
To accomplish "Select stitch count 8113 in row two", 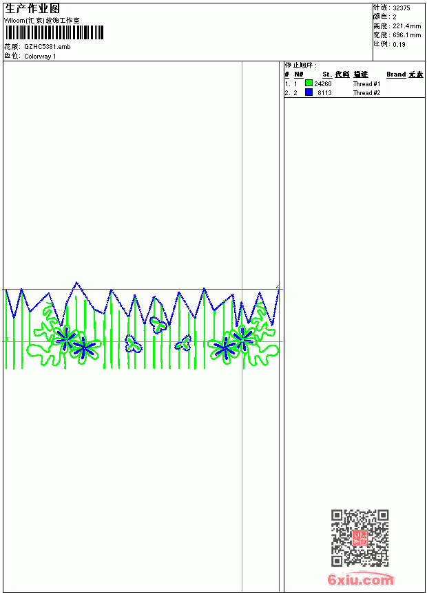I will (x=324, y=92).
